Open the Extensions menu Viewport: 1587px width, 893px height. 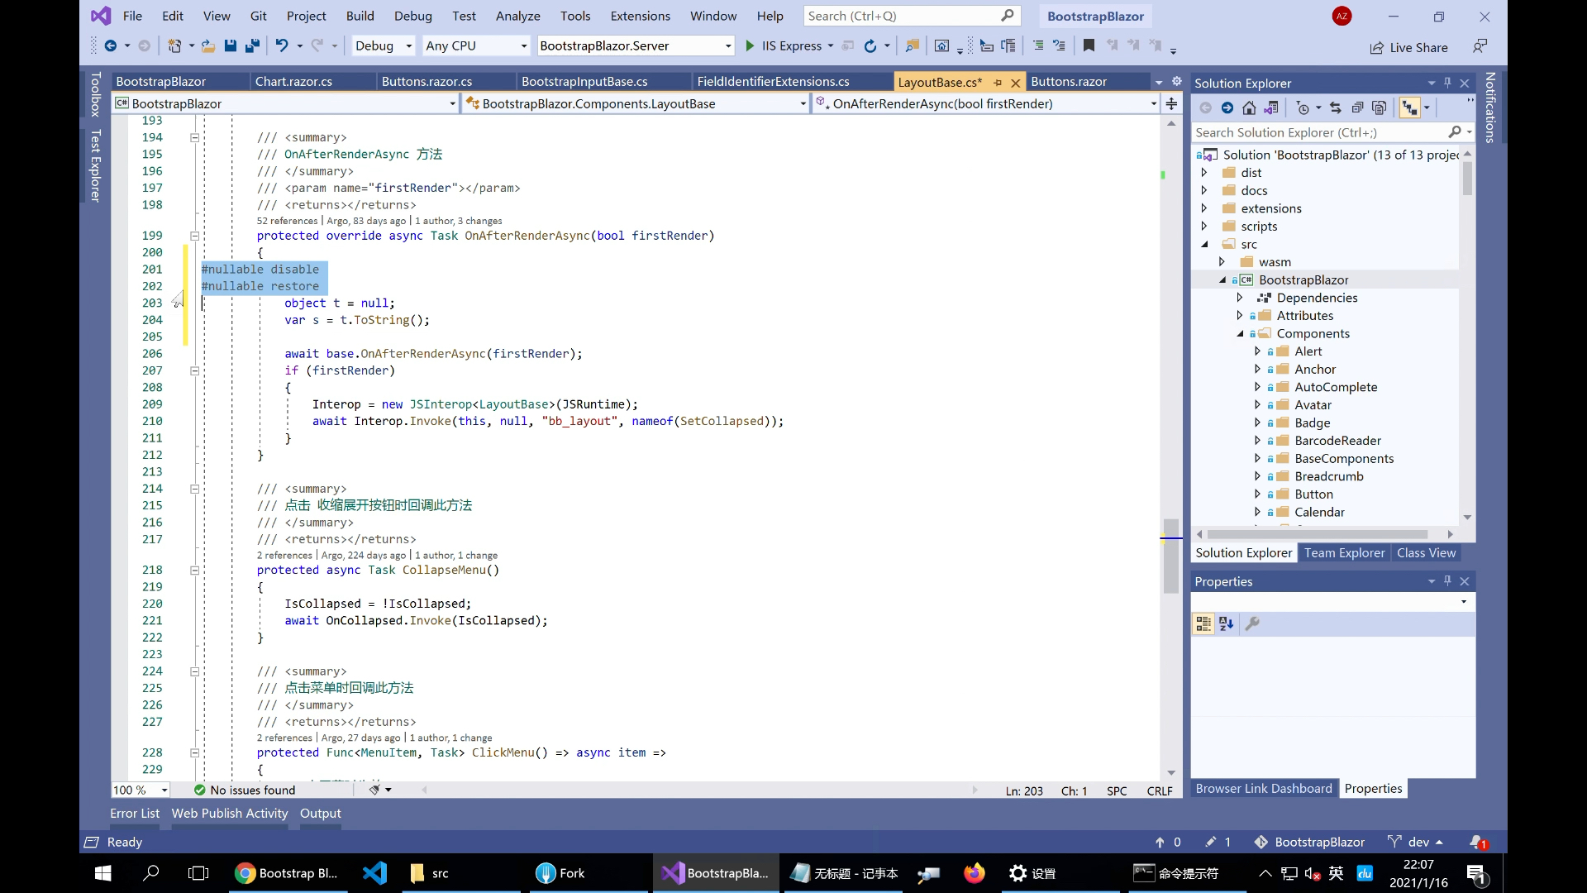click(640, 16)
